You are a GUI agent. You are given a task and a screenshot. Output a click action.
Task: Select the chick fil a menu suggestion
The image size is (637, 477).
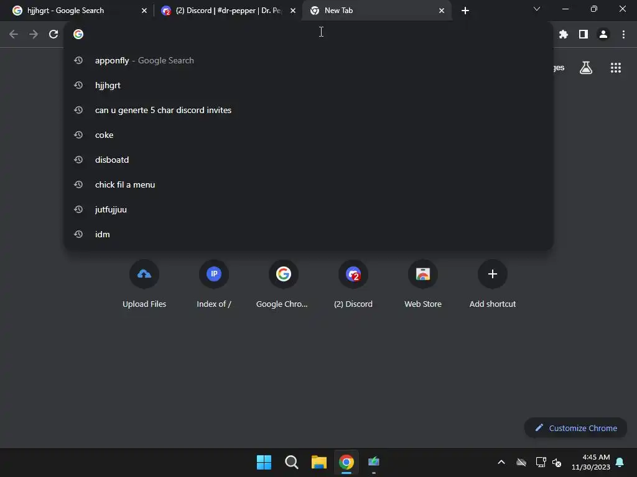point(309,184)
